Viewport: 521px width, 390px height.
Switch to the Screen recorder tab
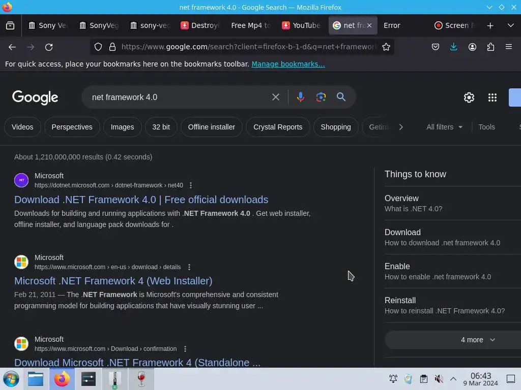click(454, 25)
